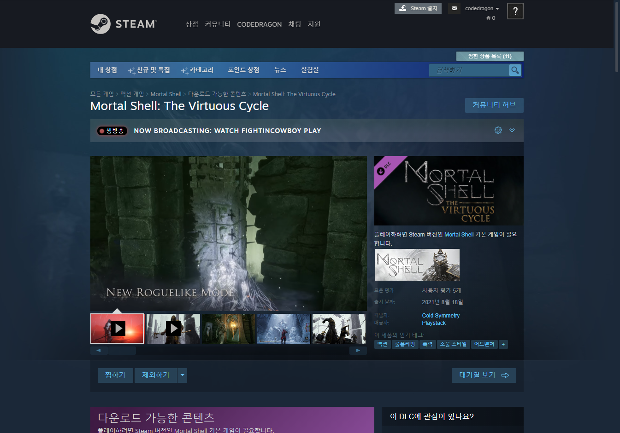Screen dimensions: 620x433
Task: Select the 소울 스타일 tag
Action: [453, 344]
